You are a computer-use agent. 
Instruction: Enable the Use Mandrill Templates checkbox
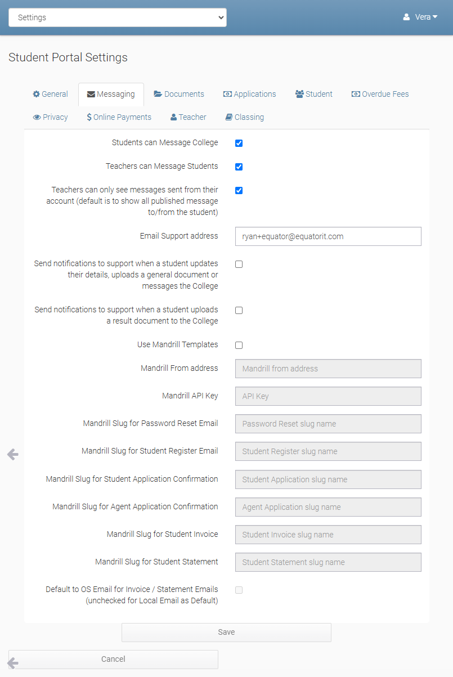tap(239, 345)
